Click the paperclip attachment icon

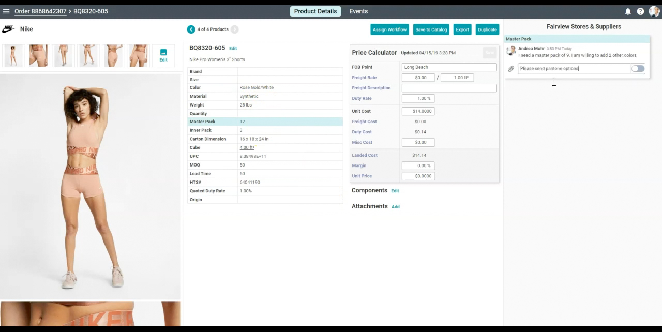[x=511, y=69]
